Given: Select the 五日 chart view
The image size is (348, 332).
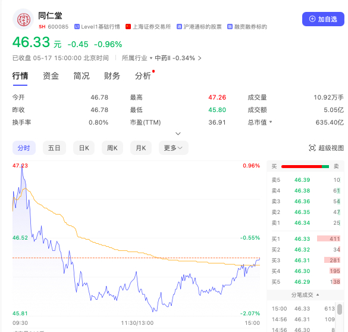Looking at the screenshot, I should click(54, 148).
